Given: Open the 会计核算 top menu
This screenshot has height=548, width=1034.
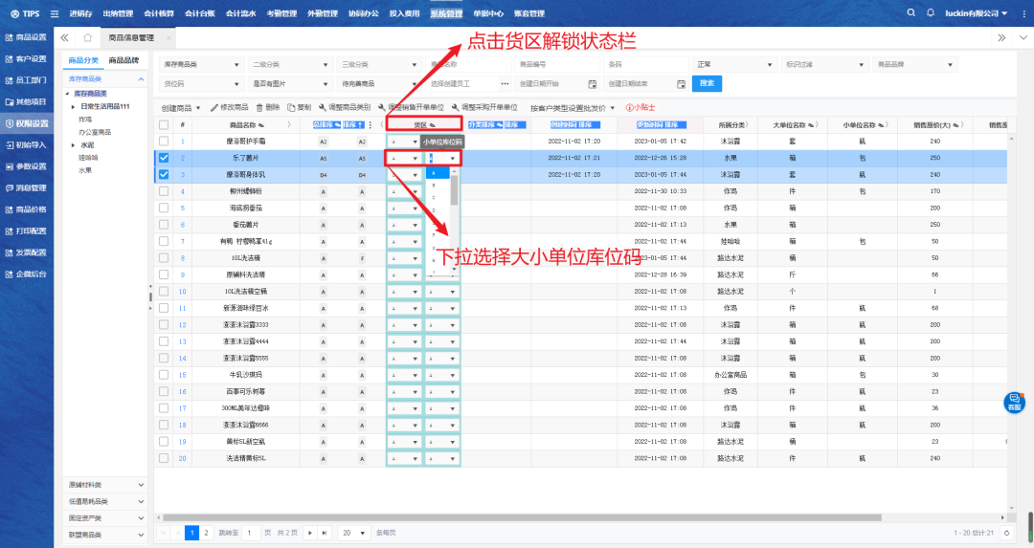Looking at the screenshot, I should [x=159, y=13].
